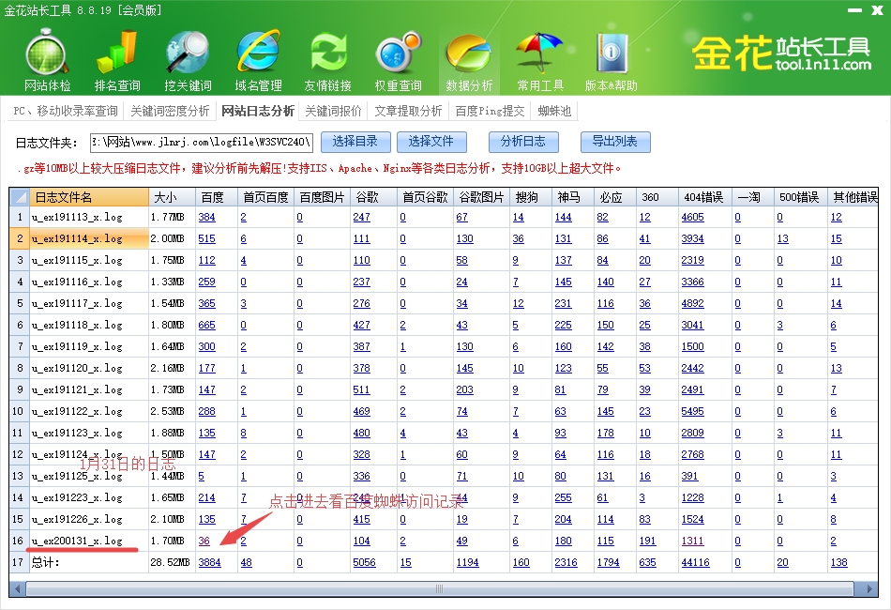891x610 pixels.
Task: Open the 挖关键词 keyword mining tool
Action: (x=188, y=59)
